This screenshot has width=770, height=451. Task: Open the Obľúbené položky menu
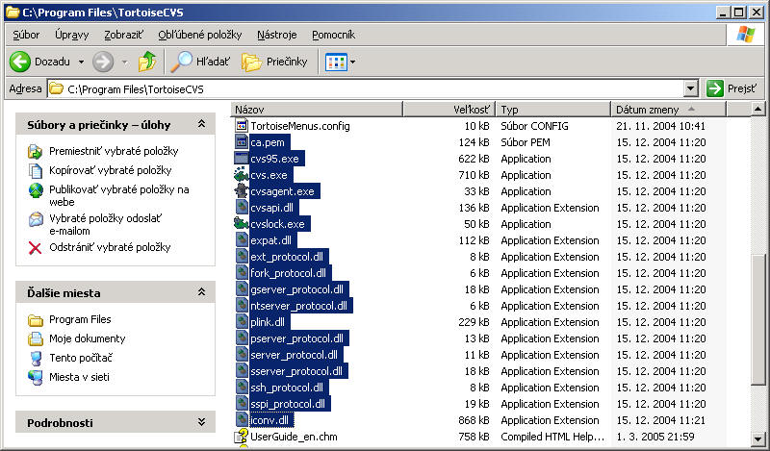(200, 35)
